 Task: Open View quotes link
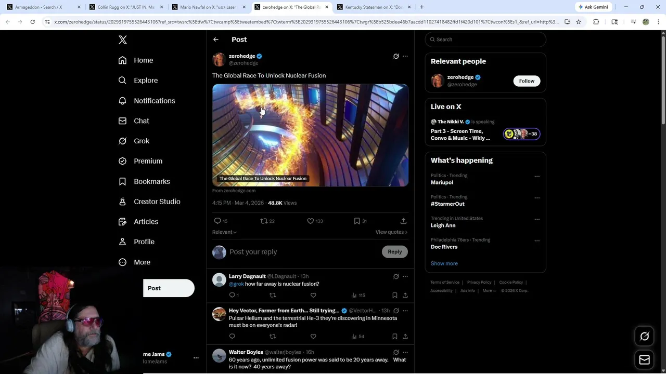pos(391,232)
